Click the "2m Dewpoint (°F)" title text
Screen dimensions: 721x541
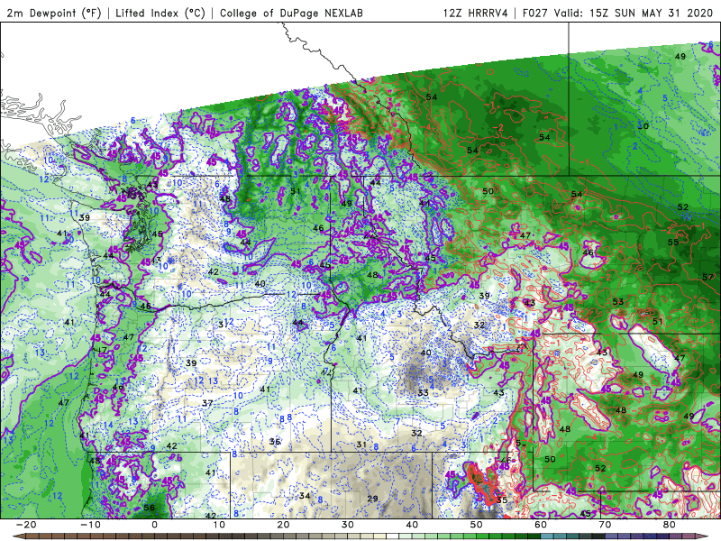coord(53,13)
